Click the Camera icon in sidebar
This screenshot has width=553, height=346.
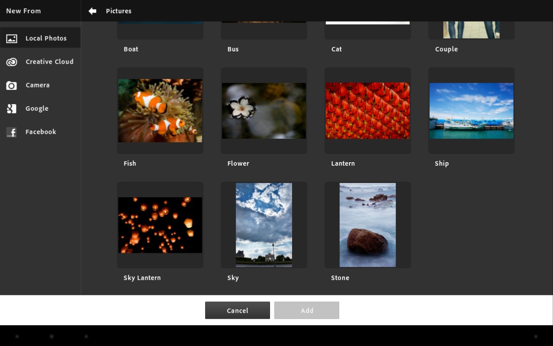tap(12, 86)
